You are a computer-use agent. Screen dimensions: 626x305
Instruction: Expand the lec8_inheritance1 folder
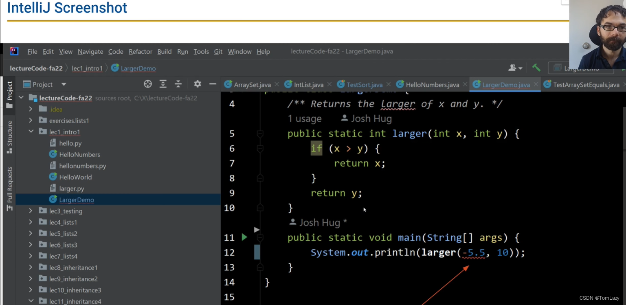click(x=31, y=268)
